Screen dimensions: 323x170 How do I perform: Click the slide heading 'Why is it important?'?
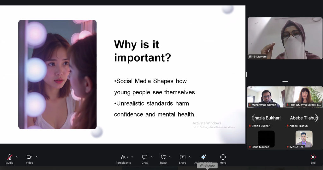pyautogui.click(x=143, y=51)
